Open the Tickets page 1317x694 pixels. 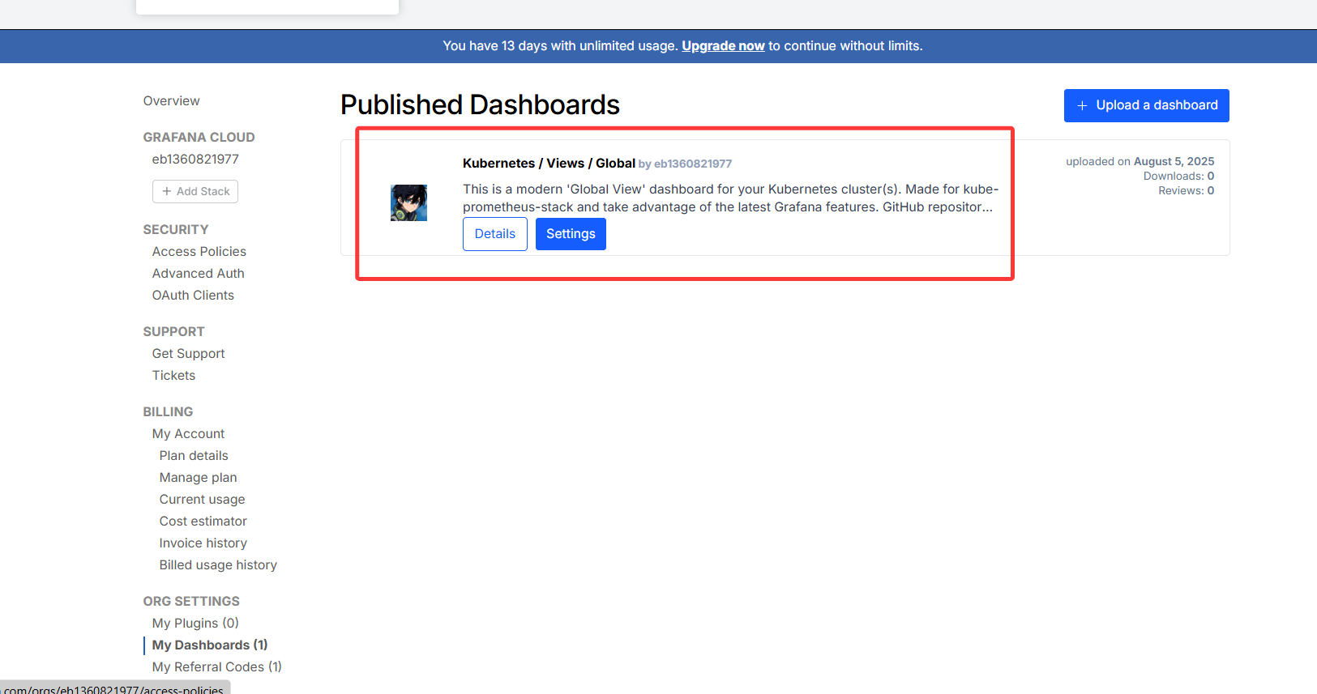pyautogui.click(x=173, y=376)
